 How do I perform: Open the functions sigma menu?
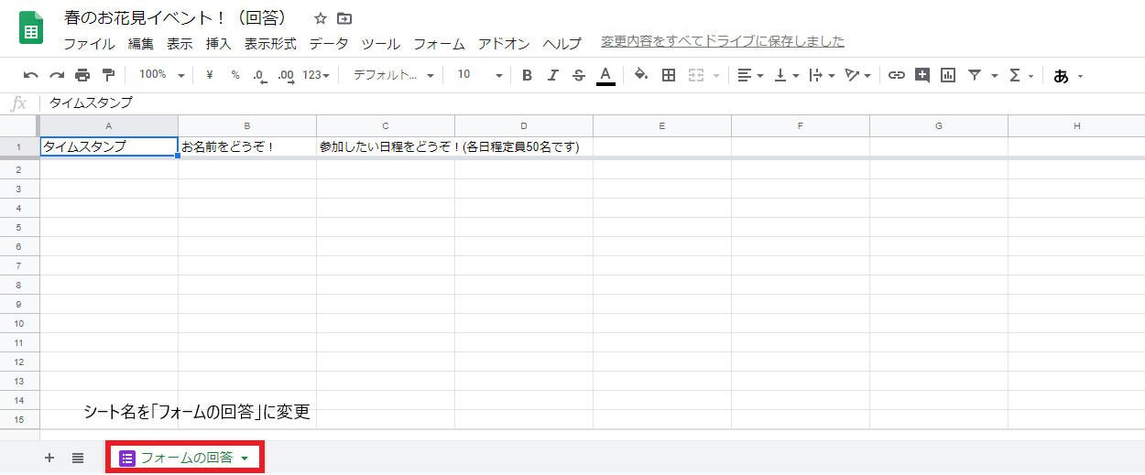tap(1020, 75)
